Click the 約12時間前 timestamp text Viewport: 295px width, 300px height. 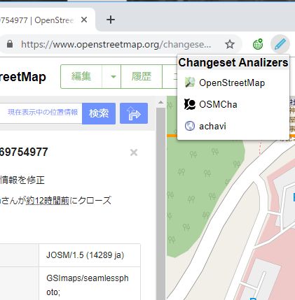coord(48,201)
